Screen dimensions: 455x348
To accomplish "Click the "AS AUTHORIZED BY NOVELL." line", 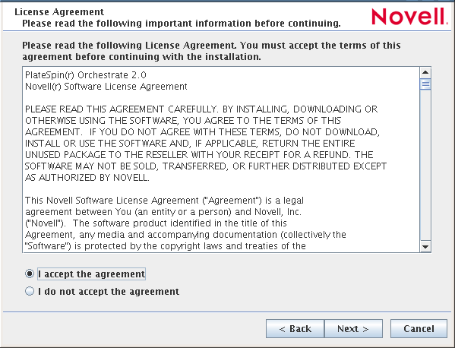I will 87,177.
